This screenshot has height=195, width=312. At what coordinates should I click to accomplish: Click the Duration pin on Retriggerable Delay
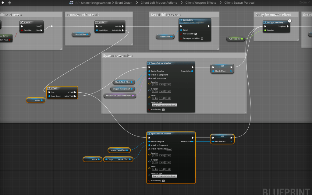click(265, 30)
